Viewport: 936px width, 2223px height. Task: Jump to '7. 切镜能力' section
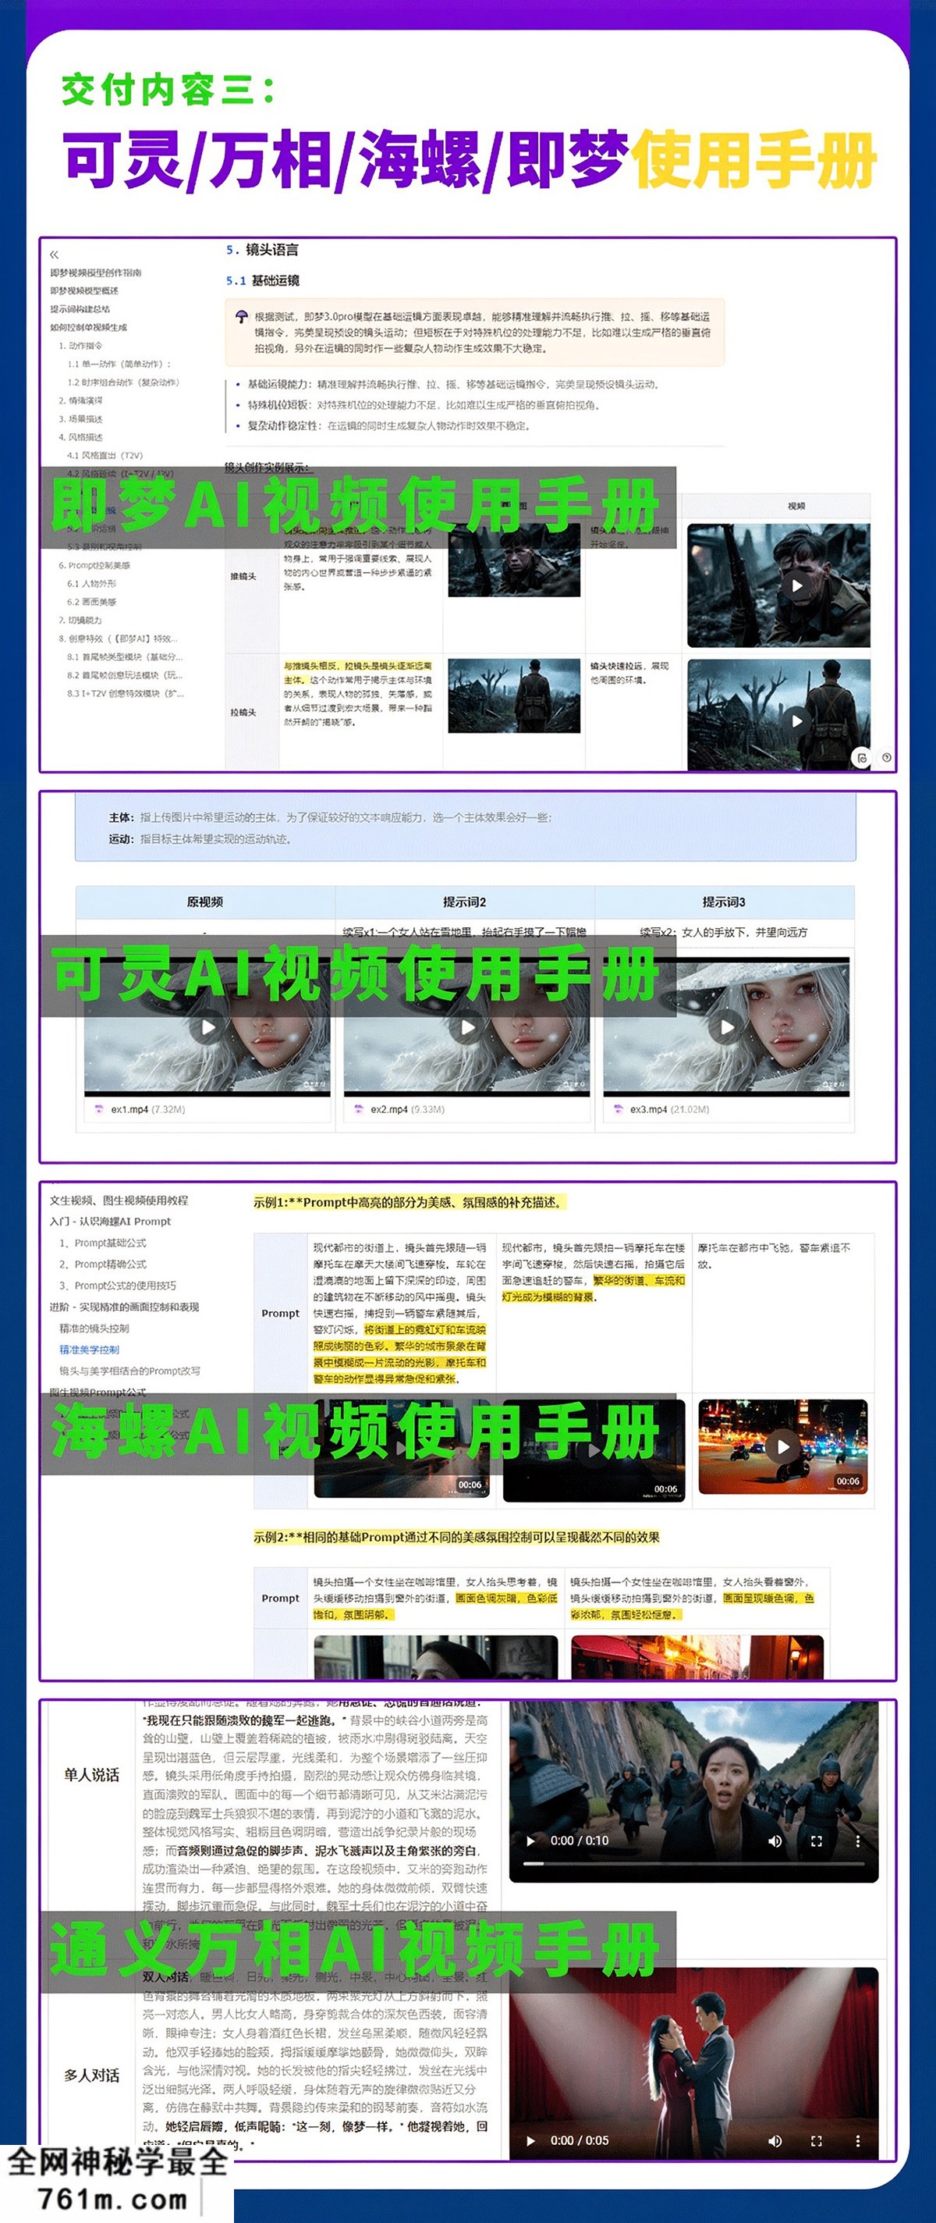(80, 620)
